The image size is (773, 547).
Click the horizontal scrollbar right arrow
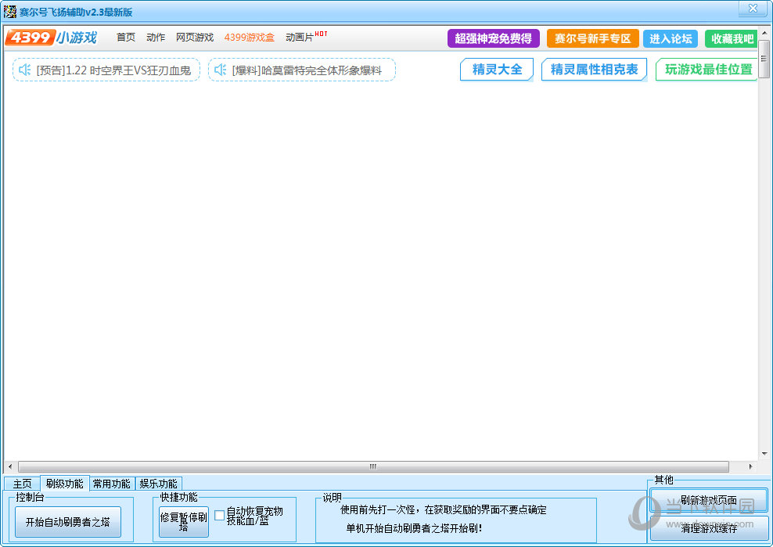coord(751,466)
